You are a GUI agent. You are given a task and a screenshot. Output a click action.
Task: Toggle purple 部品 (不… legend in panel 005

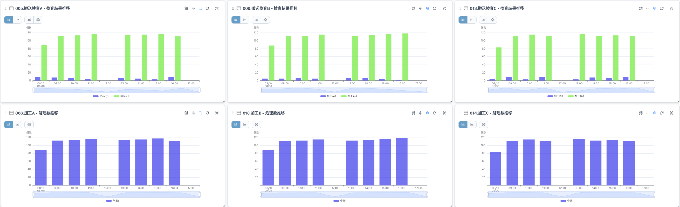point(102,96)
